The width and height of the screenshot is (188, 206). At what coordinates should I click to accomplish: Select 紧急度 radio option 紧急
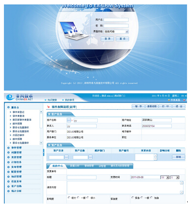click(x=133, y=198)
